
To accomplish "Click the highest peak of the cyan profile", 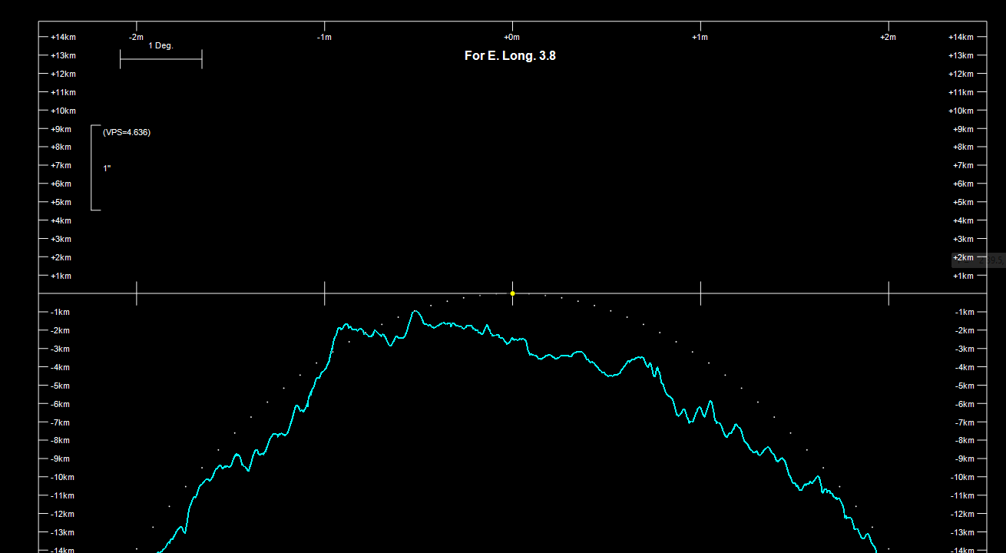I will point(415,311).
